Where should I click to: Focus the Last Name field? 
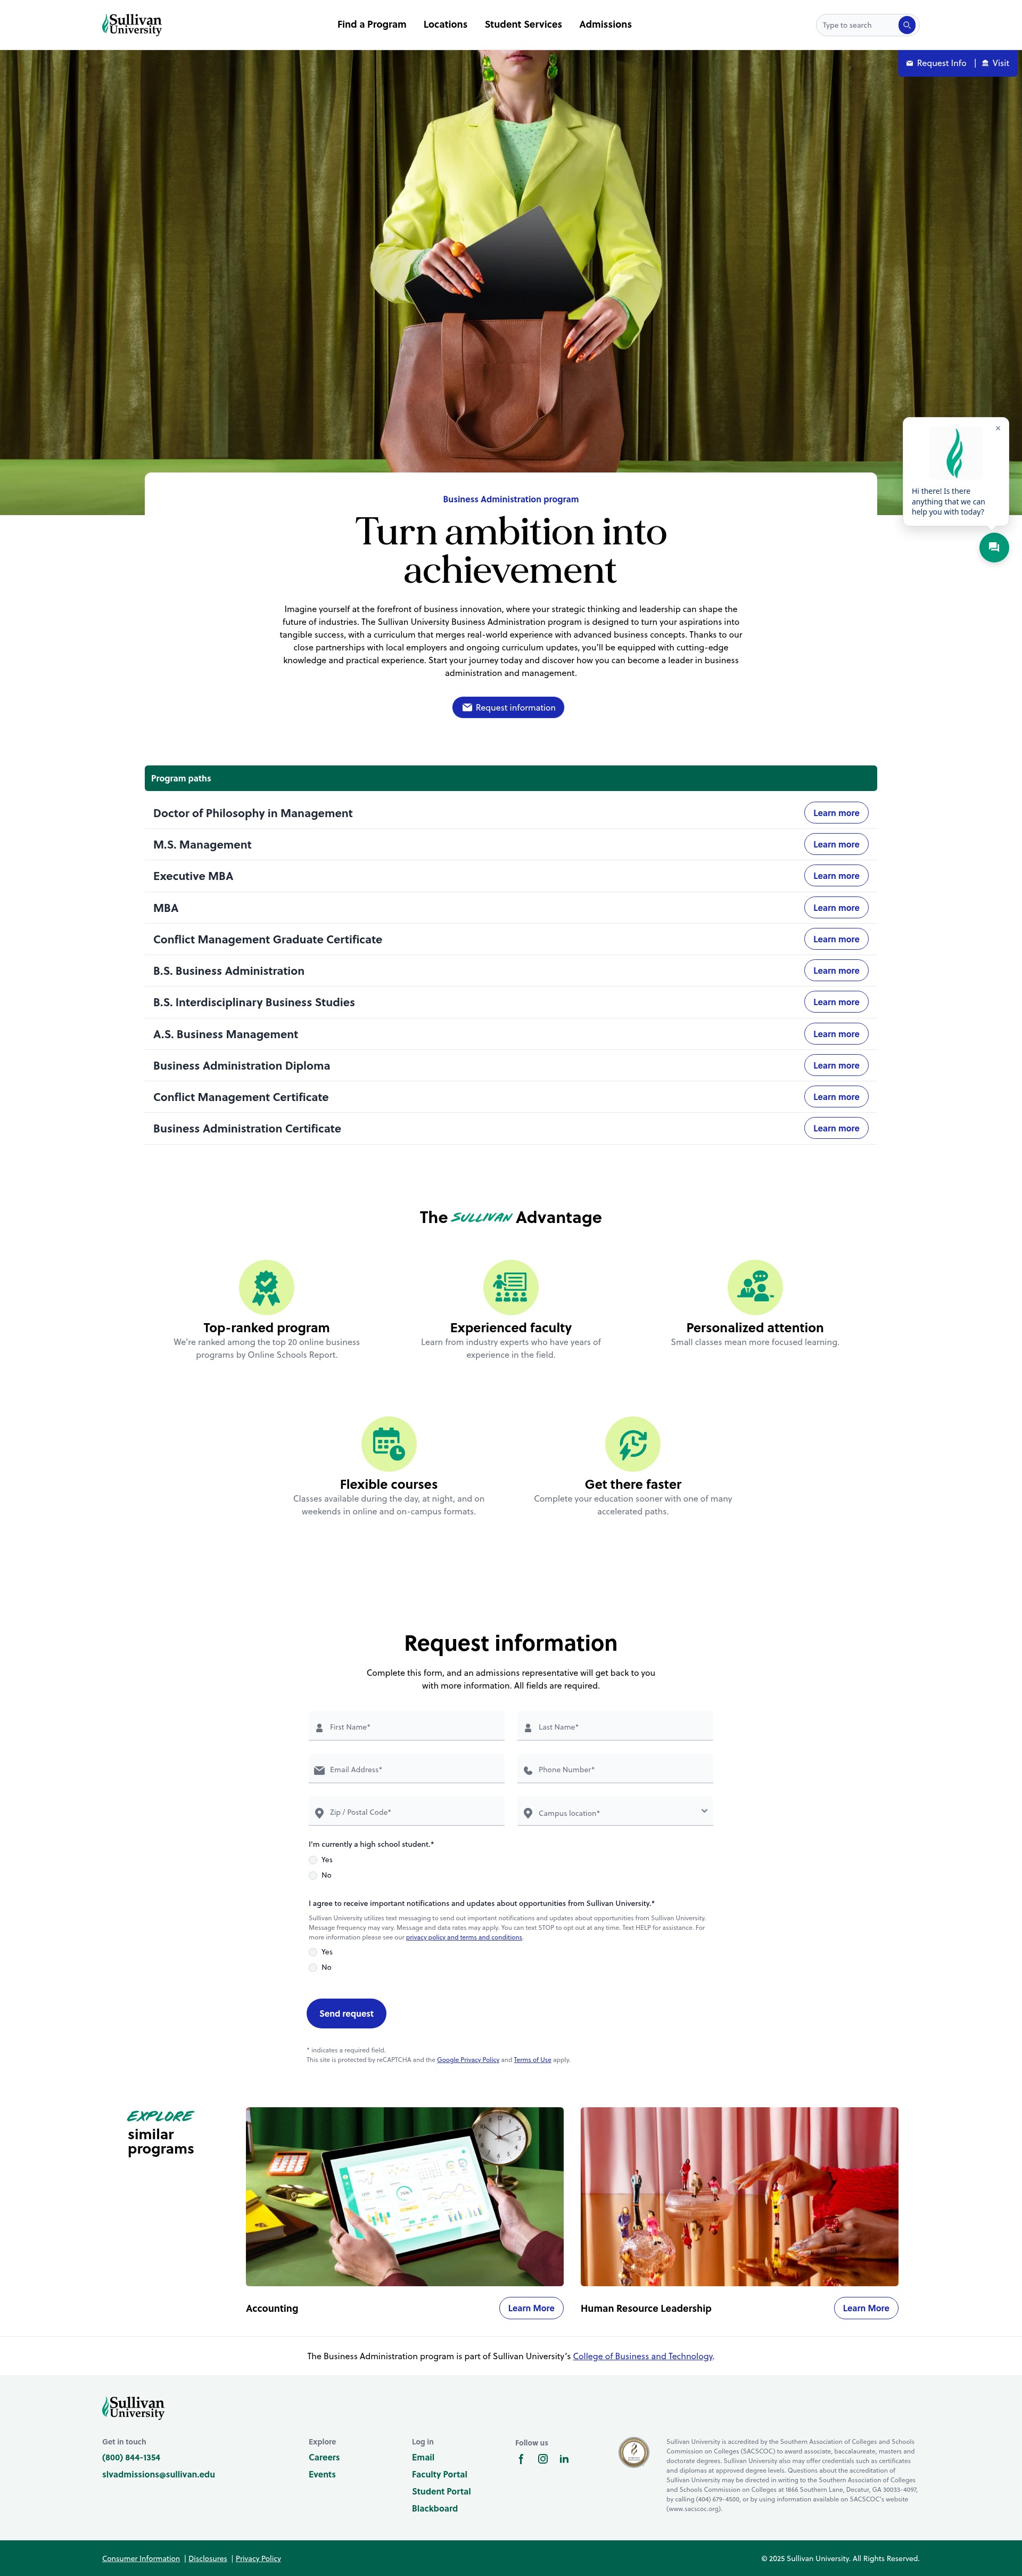click(615, 1726)
